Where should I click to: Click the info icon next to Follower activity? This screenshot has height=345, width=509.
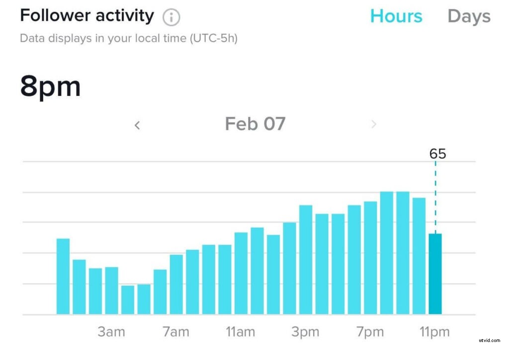(170, 16)
